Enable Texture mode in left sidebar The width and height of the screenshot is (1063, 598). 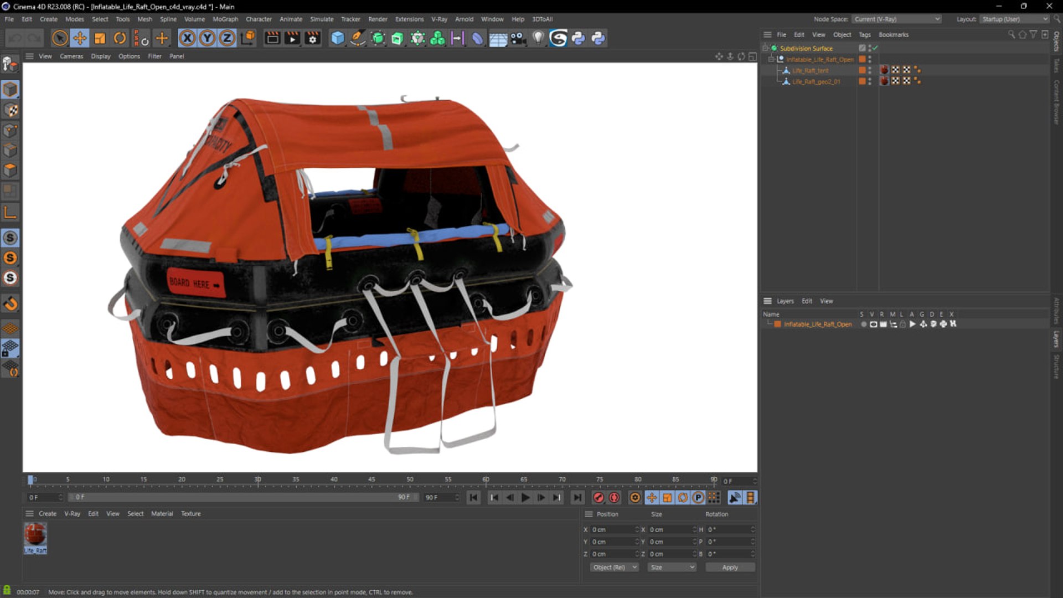[11, 110]
